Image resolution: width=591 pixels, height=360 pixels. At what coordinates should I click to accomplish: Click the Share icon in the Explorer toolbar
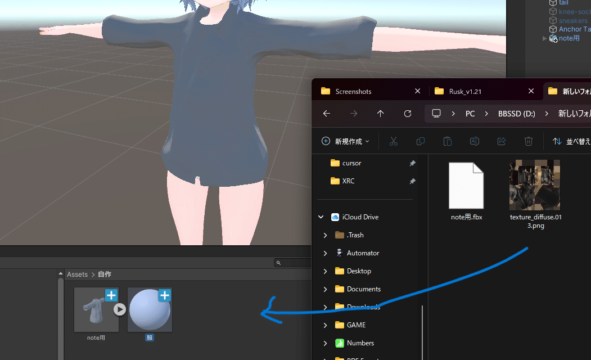tap(501, 141)
